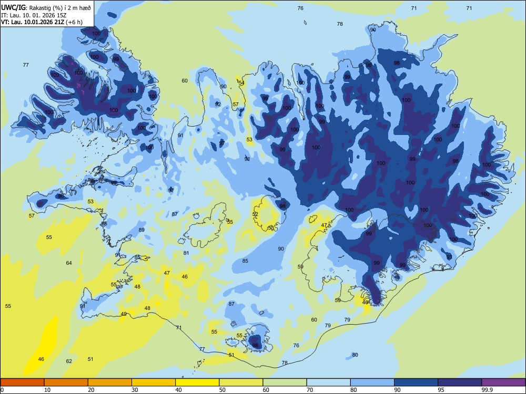
Task: Click the '30' legend tick label
Action: point(135,390)
